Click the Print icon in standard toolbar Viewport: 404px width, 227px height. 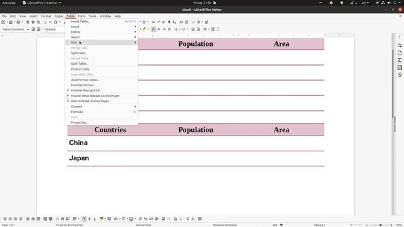[x=33, y=22]
